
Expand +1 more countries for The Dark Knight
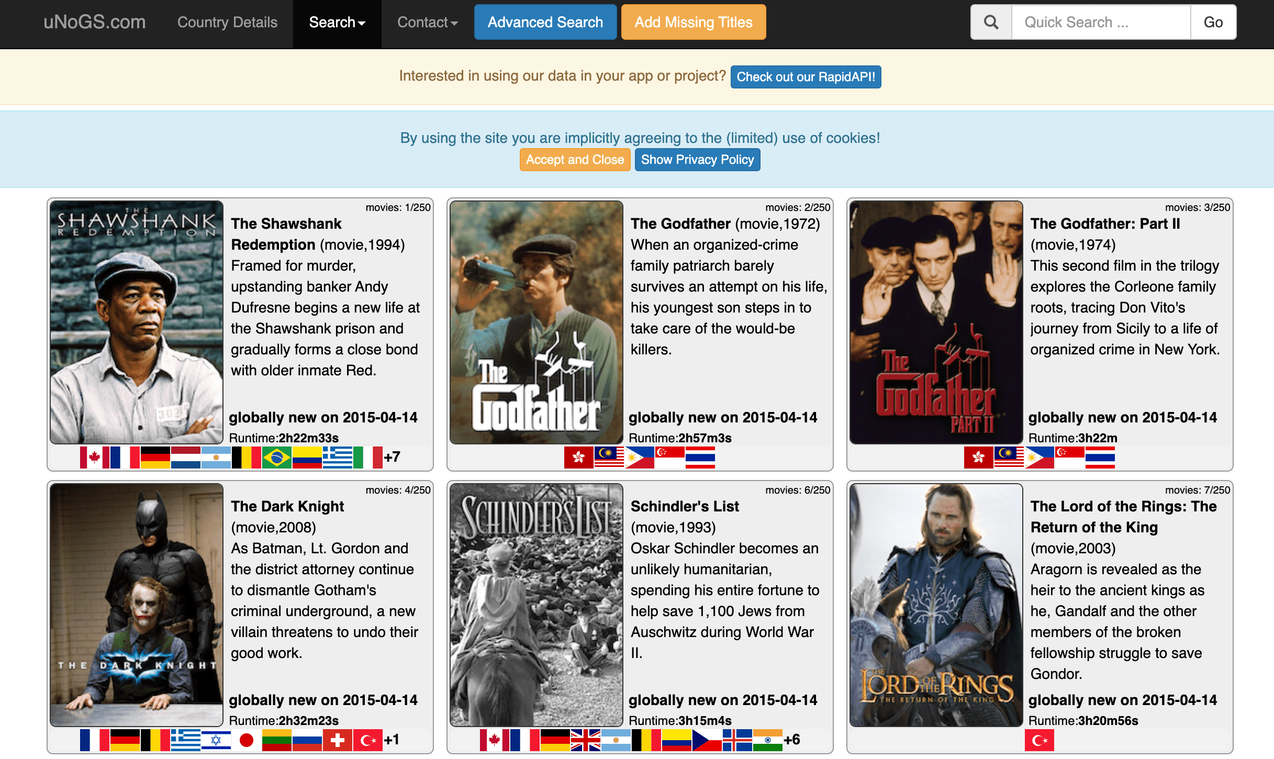[x=392, y=740]
